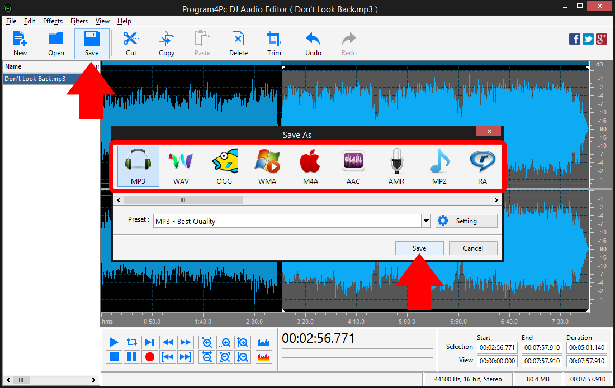This screenshot has height=388, width=615.
Task: Enable loop playback mode
Action: point(131,342)
